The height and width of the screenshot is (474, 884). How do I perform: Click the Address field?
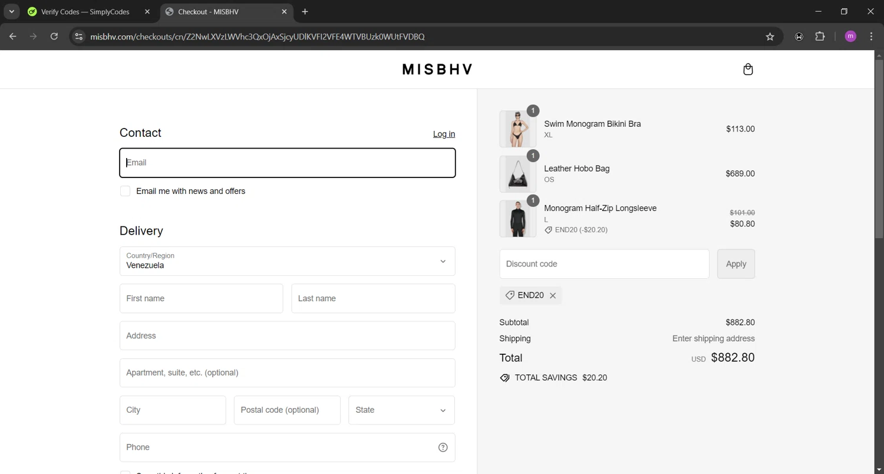coord(287,336)
